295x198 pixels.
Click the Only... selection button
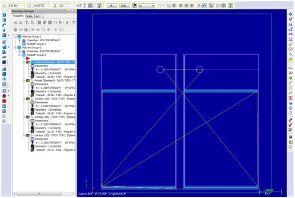(124, 6)
